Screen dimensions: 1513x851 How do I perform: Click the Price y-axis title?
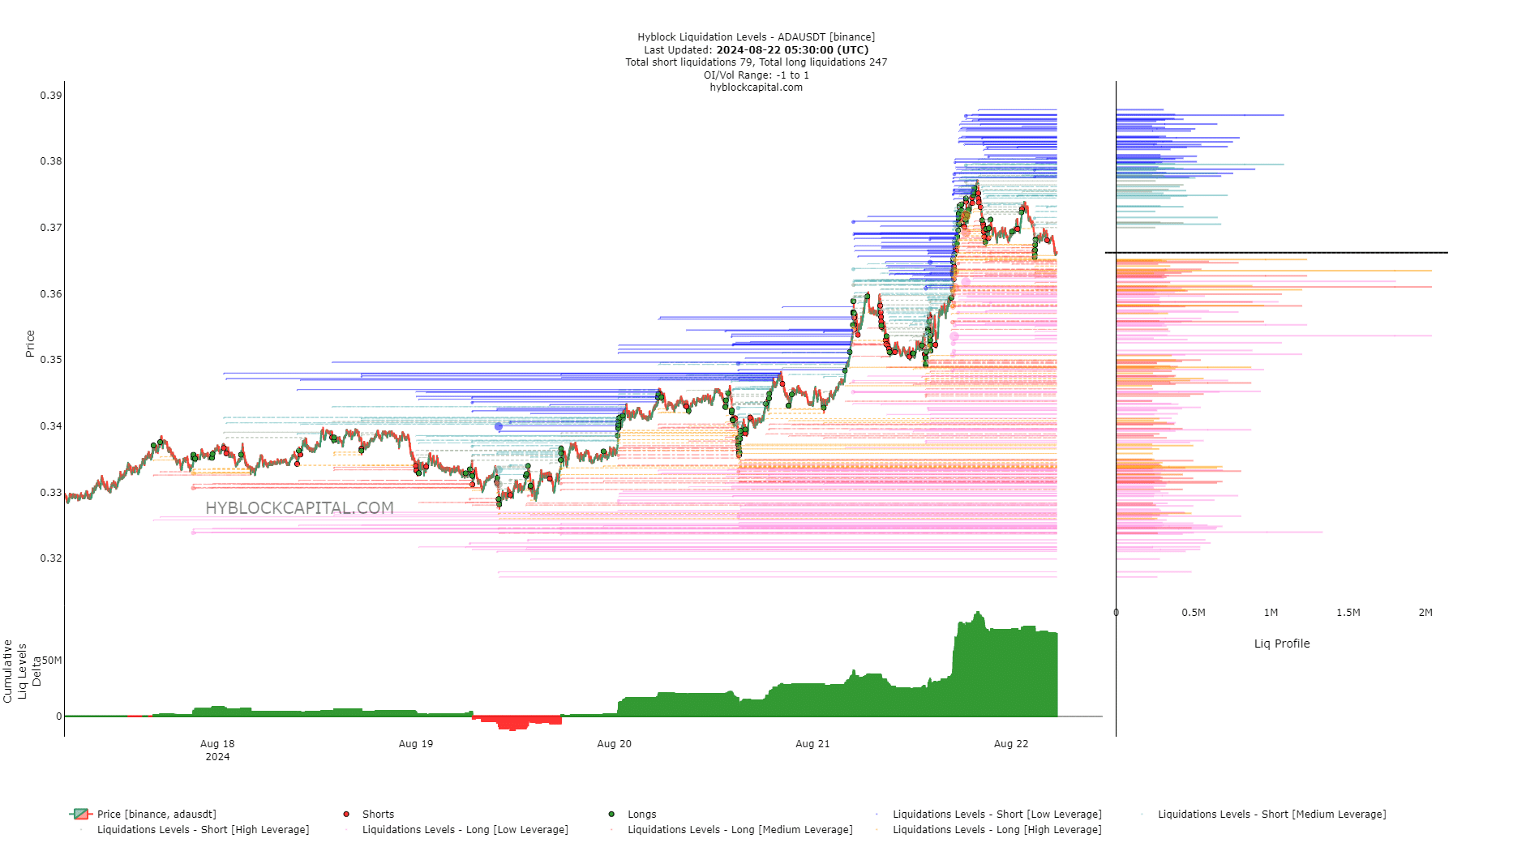(x=30, y=344)
